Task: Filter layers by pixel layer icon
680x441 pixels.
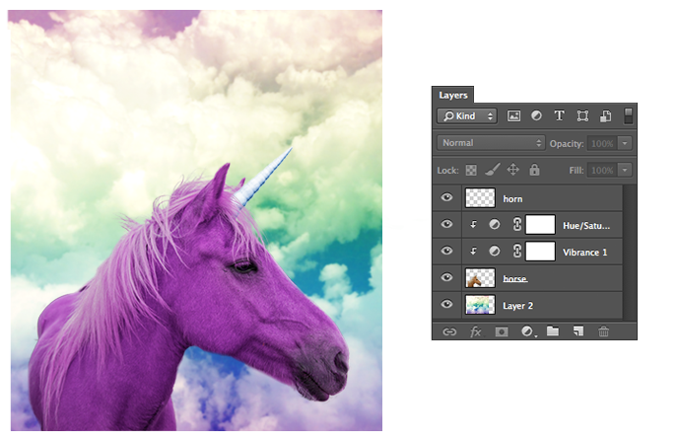Action: [x=513, y=115]
